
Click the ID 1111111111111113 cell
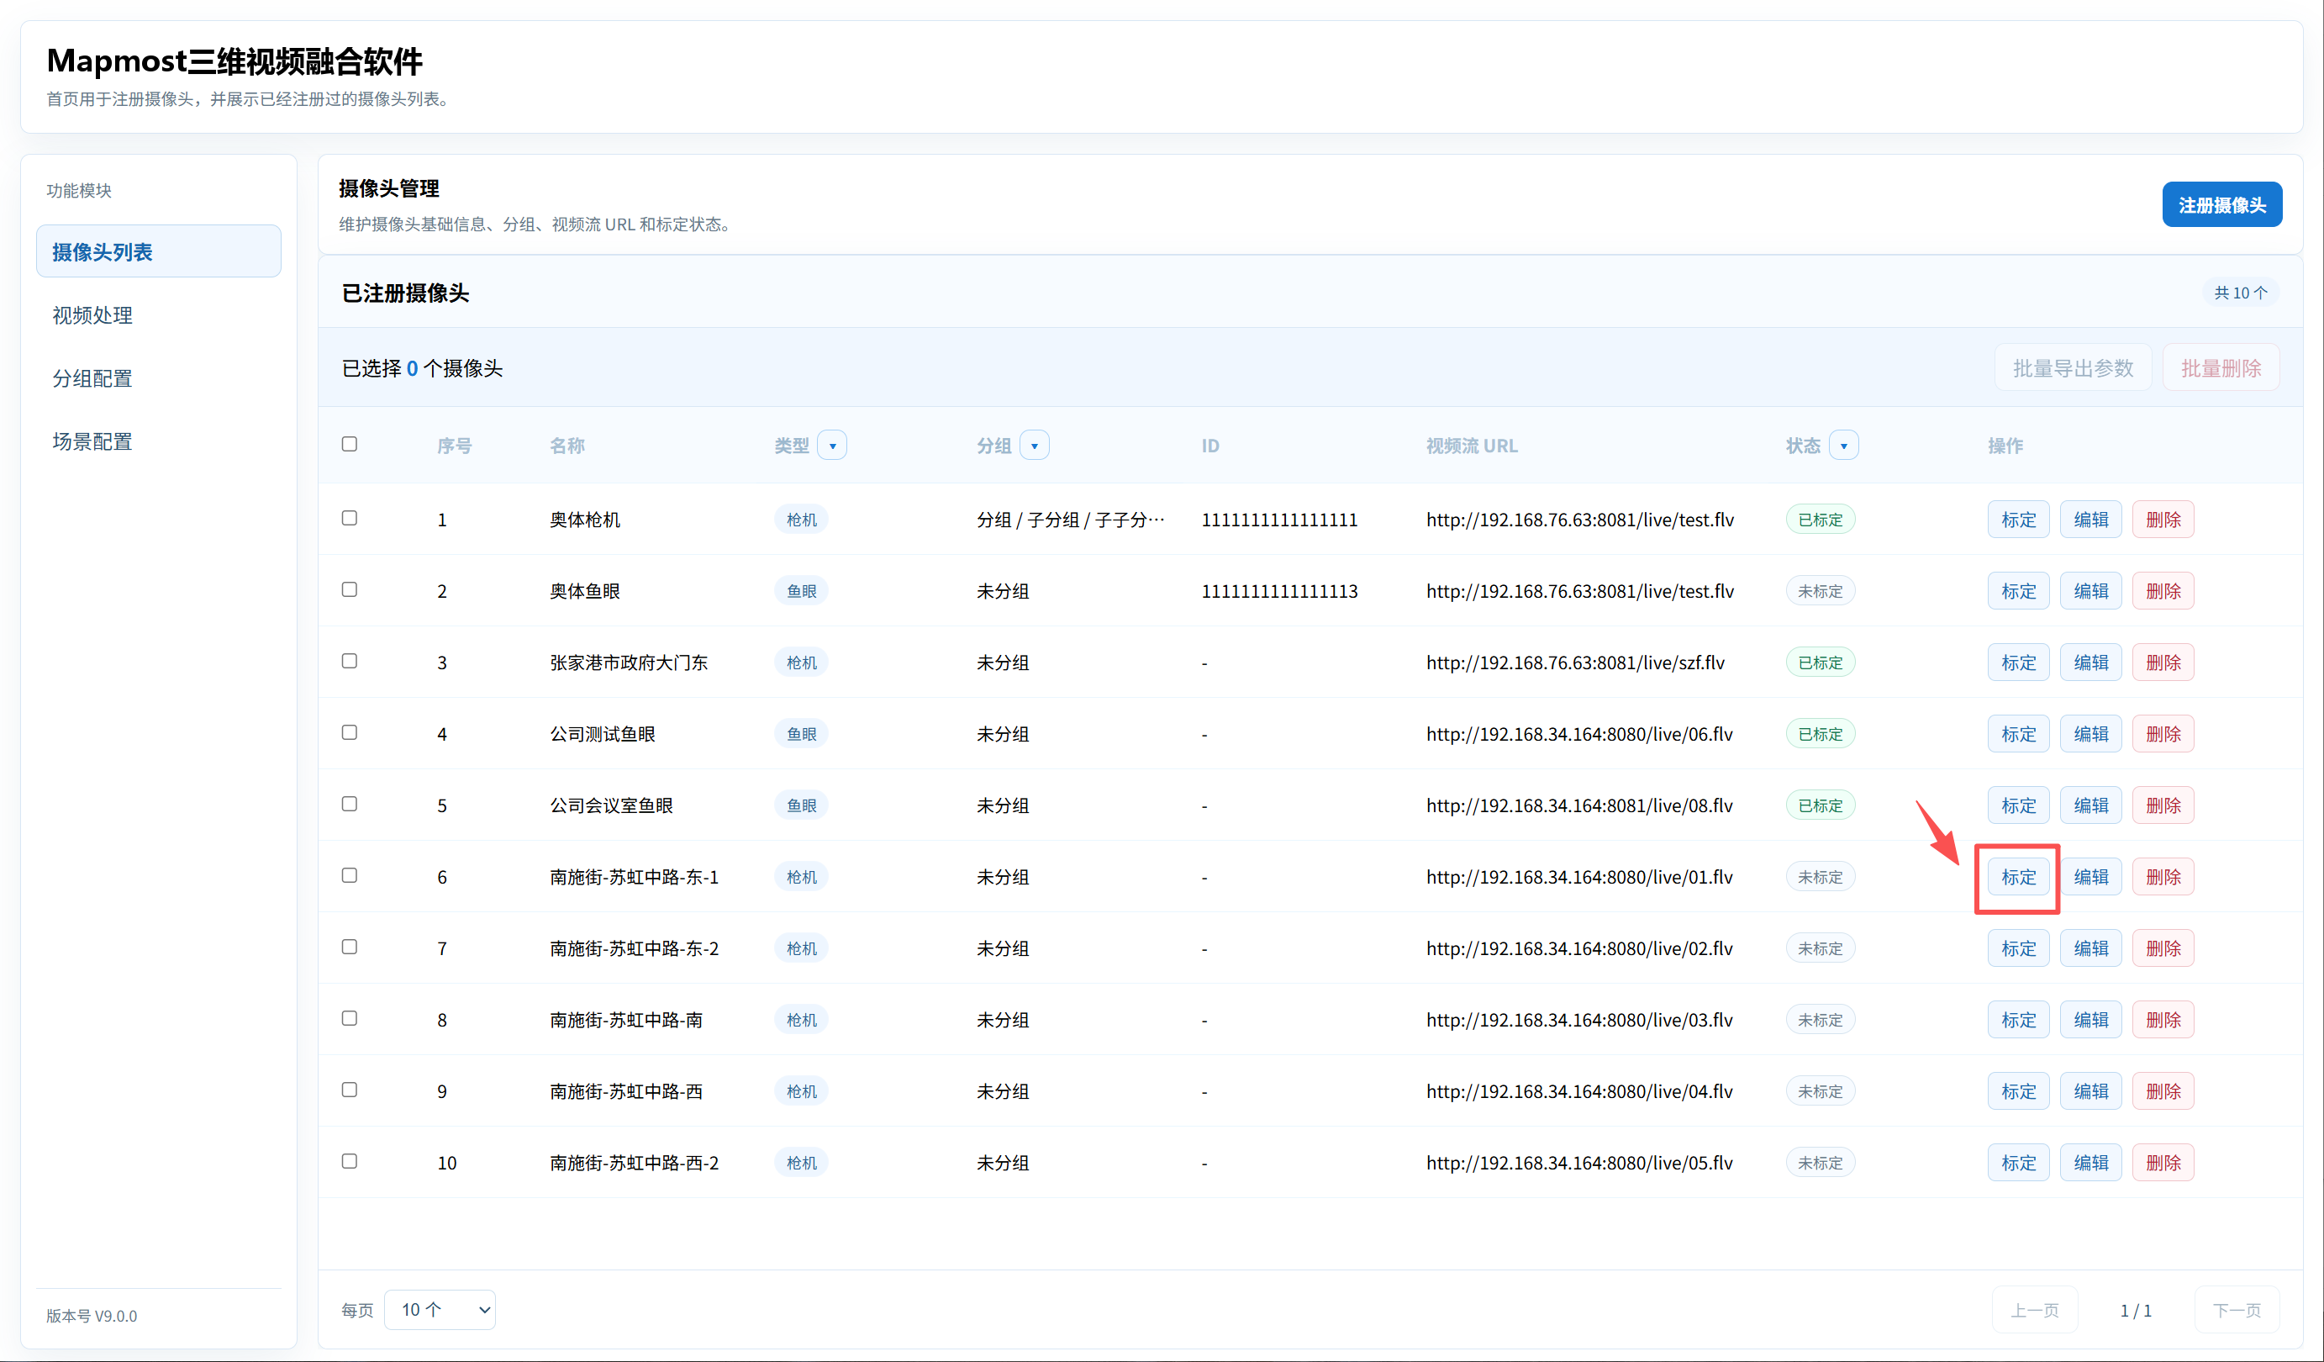[x=1279, y=590]
